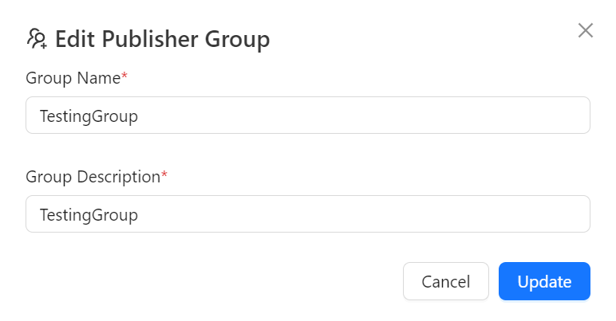Image resolution: width=616 pixels, height=321 pixels.
Task: Click the publisher group icon in header
Action: click(37, 38)
